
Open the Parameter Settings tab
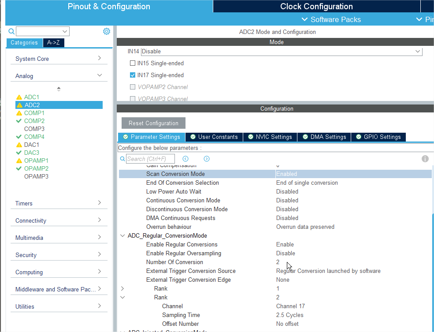click(152, 137)
